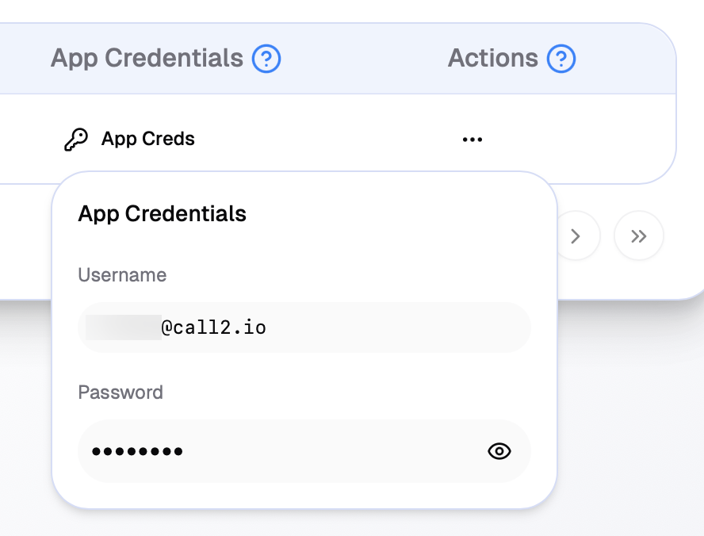
Task: Click the Username field label
Action: [x=122, y=275]
